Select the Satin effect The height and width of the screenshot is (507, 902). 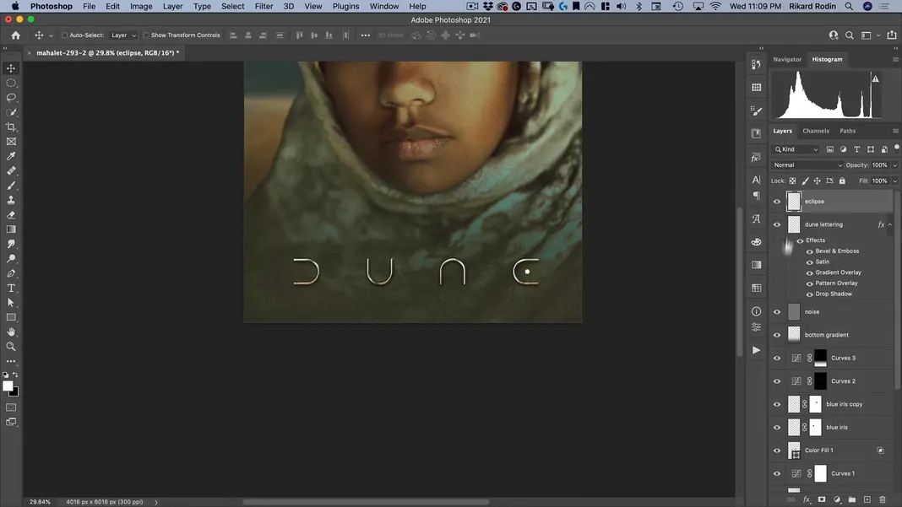tap(822, 262)
